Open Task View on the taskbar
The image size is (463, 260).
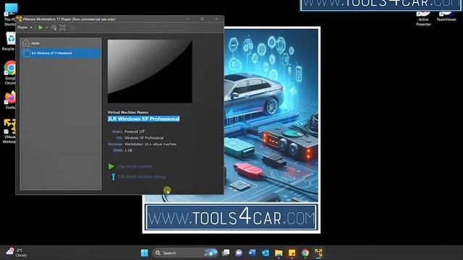click(x=226, y=253)
